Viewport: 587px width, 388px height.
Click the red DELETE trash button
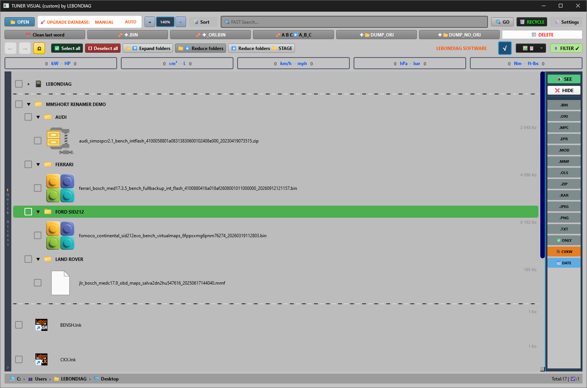(x=542, y=35)
